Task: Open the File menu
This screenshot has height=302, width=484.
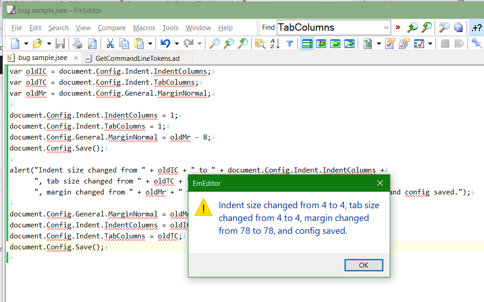Action: tap(16, 28)
